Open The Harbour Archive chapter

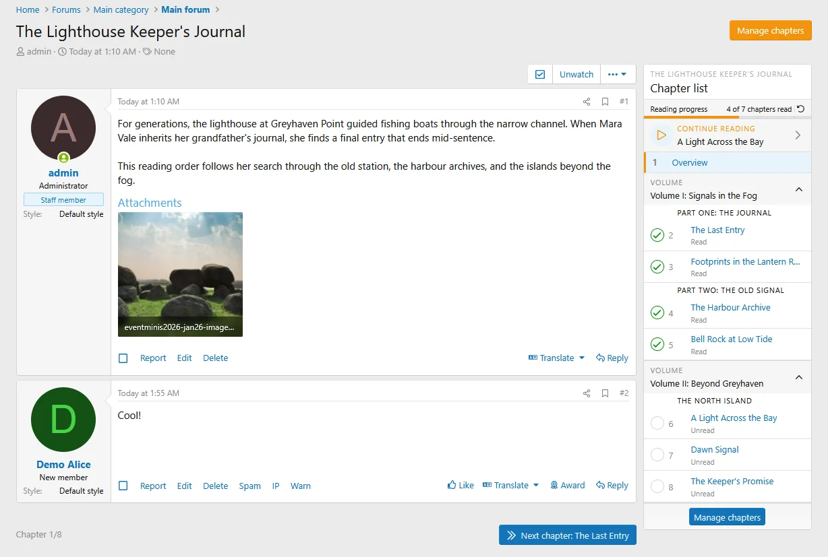pos(730,308)
